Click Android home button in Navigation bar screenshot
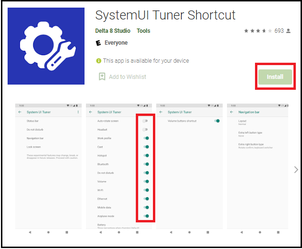 point(260,232)
